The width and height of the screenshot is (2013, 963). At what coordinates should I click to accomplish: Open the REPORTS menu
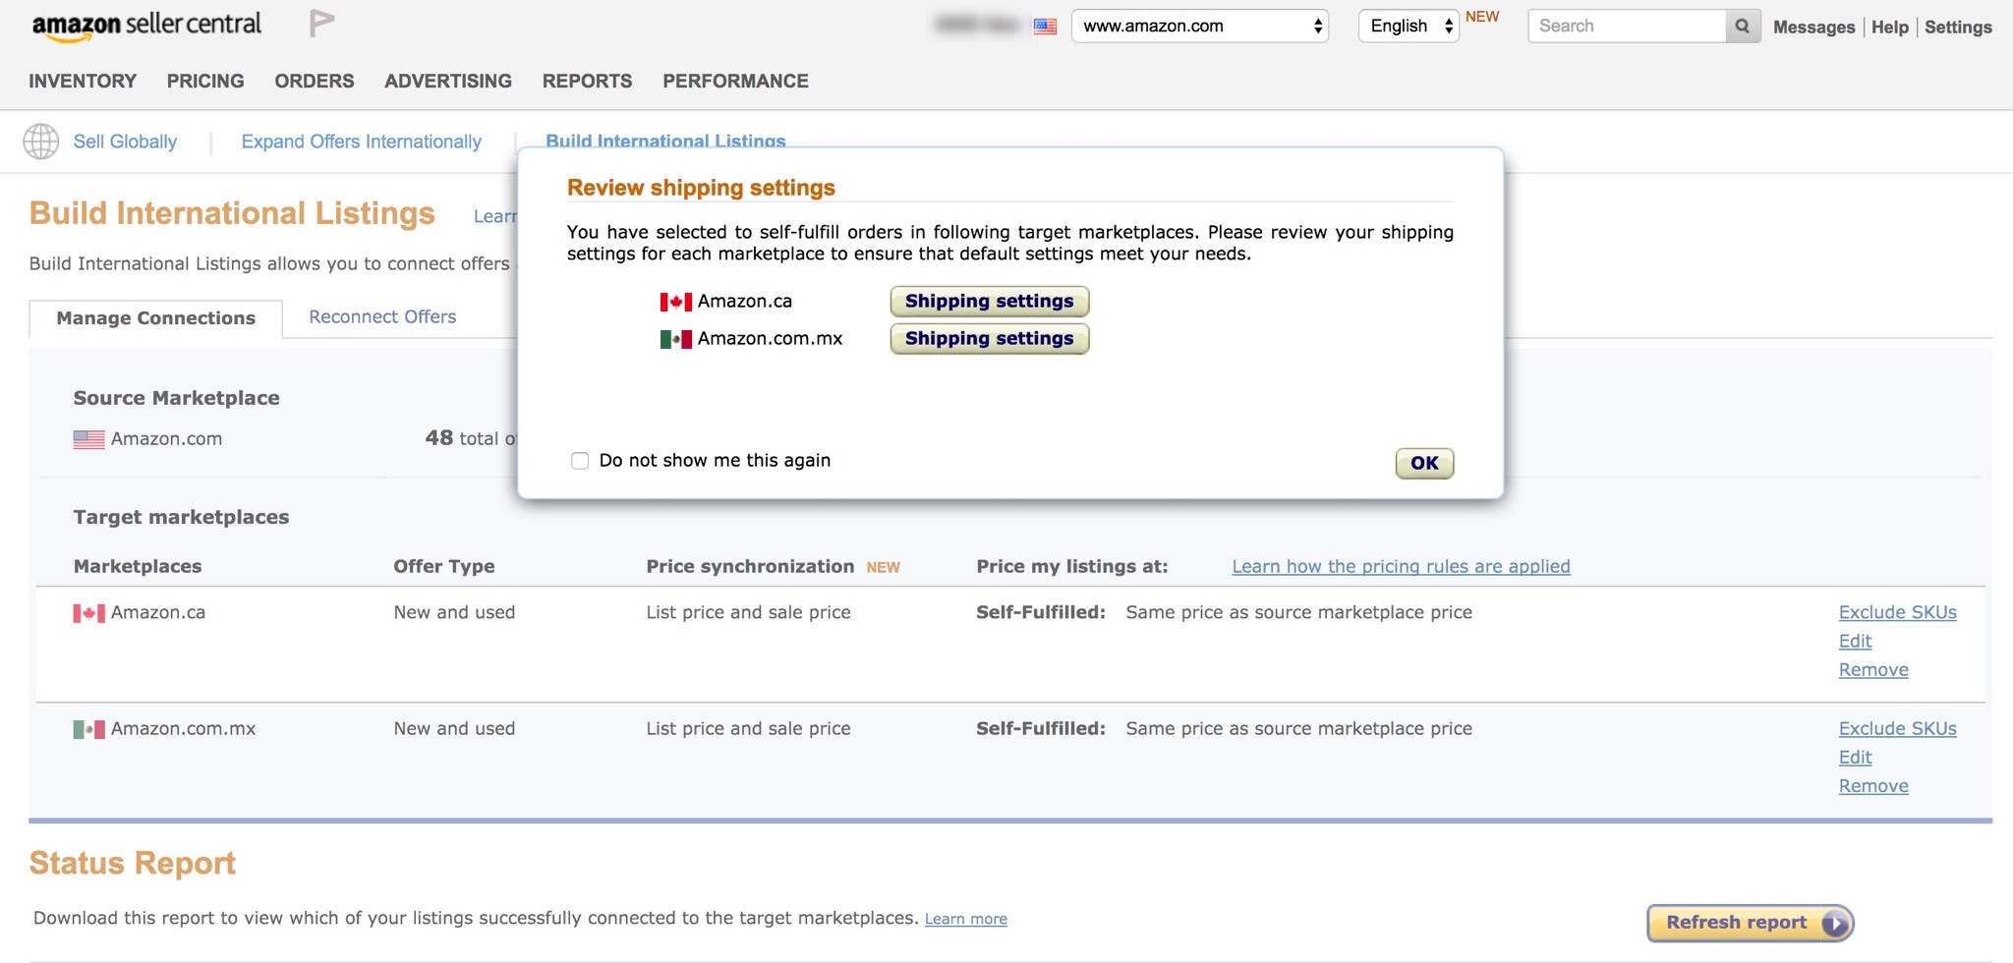point(588,82)
